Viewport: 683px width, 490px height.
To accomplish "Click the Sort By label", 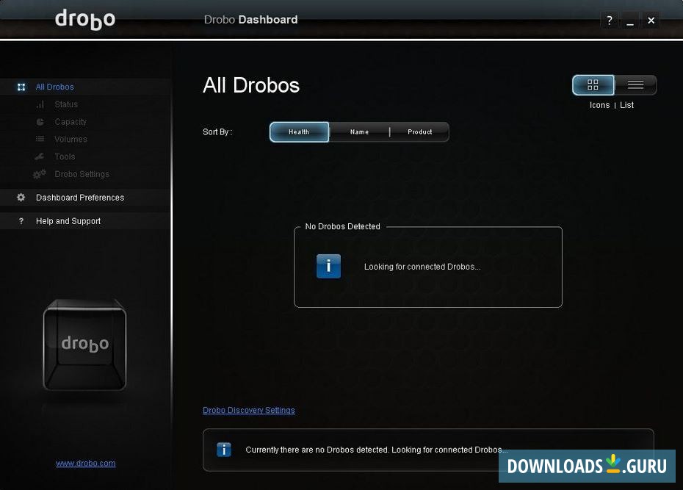I will click(x=217, y=132).
